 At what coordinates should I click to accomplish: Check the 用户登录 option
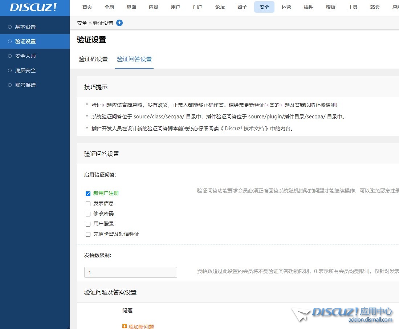pos(88,224)
